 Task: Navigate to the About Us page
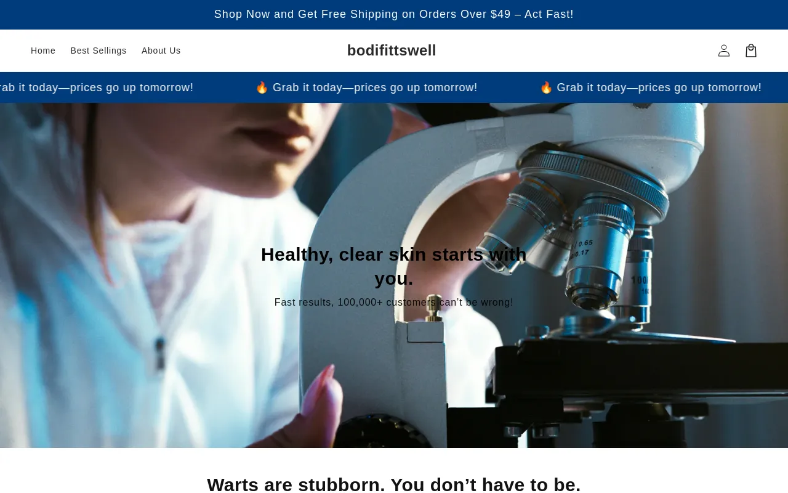pyautogui.click(x=161, y=51)
